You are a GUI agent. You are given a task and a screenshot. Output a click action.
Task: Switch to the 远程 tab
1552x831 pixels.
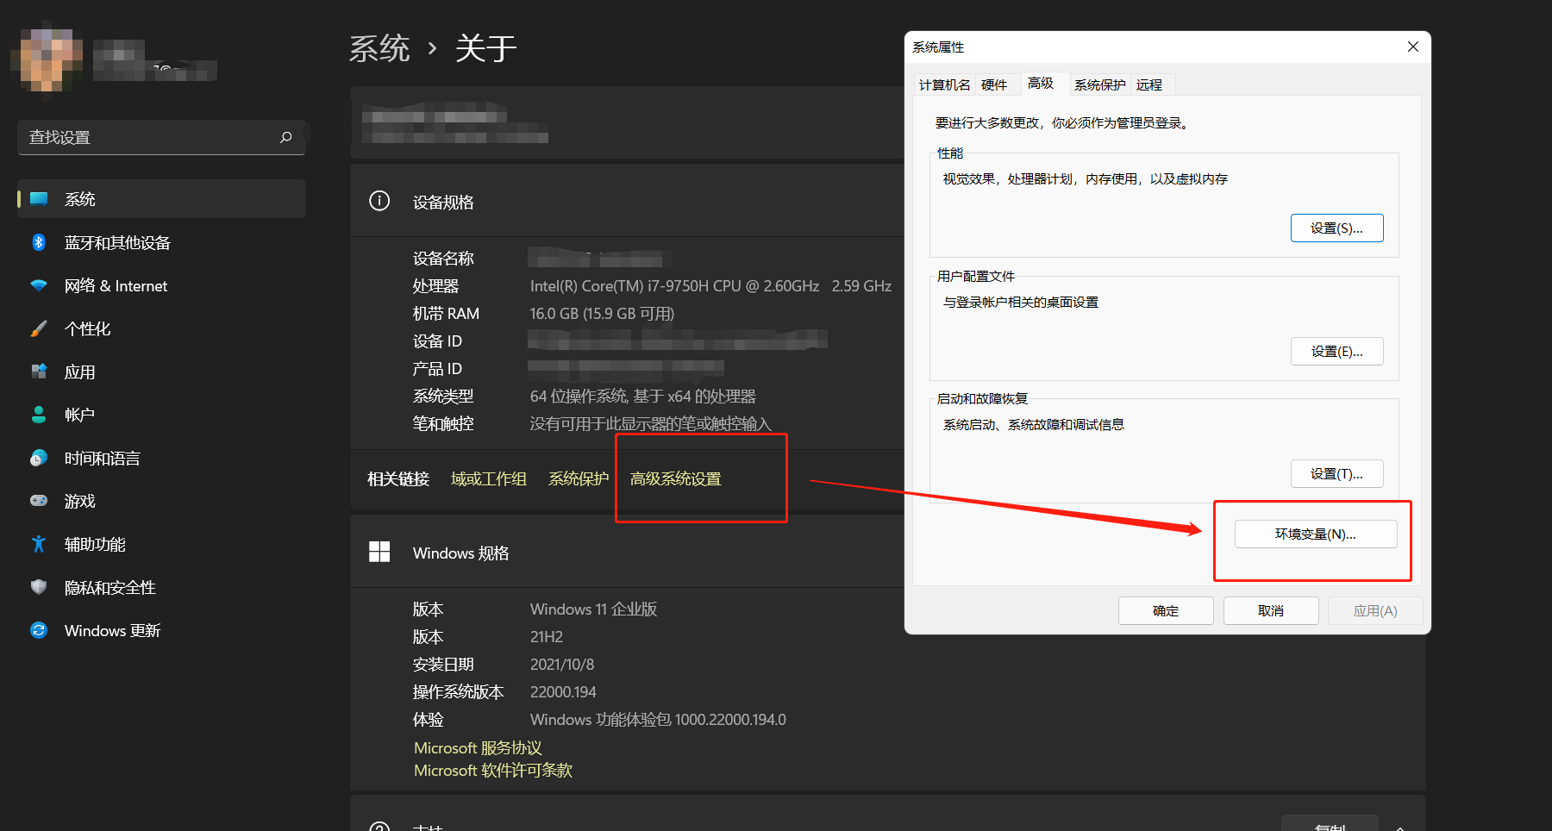(1149, 84)
